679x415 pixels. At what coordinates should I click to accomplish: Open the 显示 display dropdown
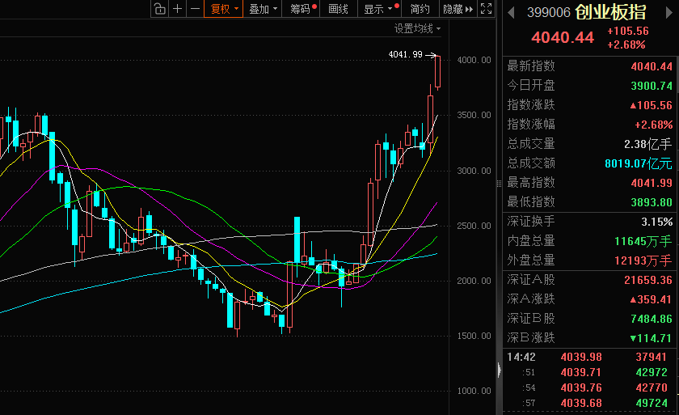(x=379, y=9)
